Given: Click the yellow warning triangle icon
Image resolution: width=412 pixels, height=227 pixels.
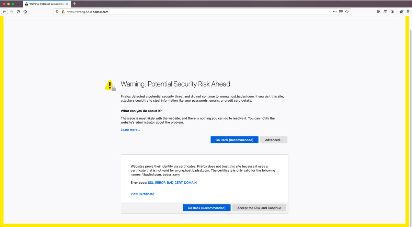Looking at the screenshot, I should point(110,85).
